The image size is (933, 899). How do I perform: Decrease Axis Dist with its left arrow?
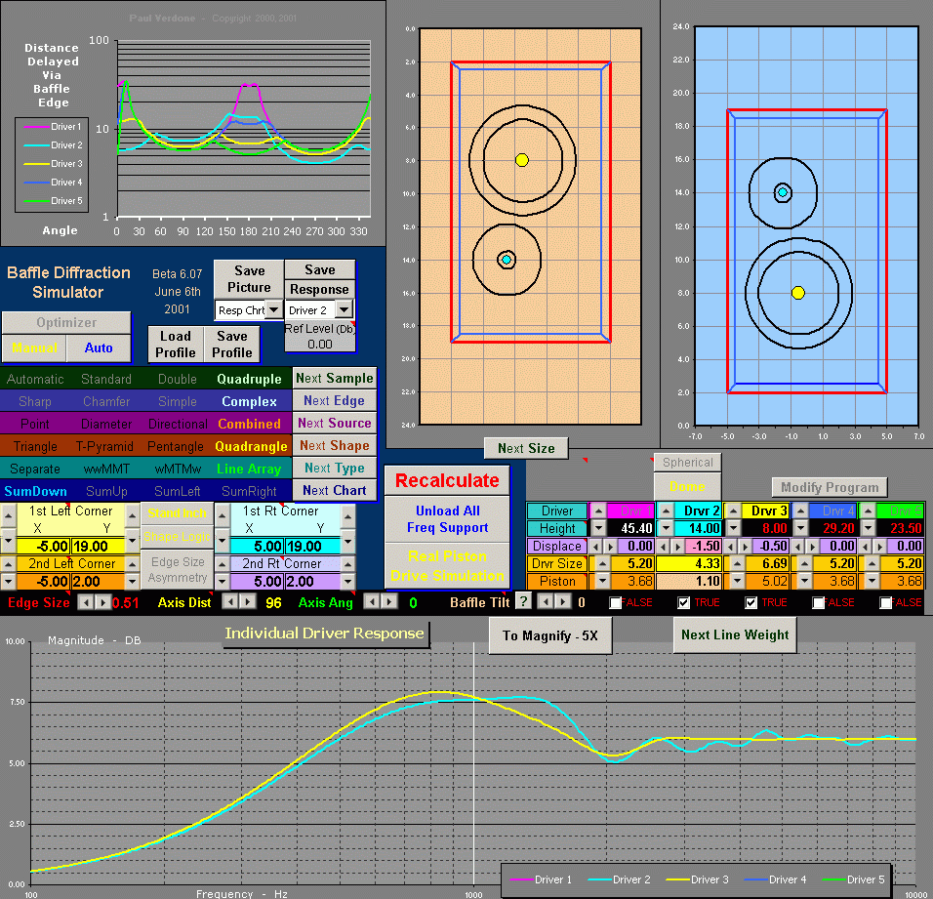230,602
